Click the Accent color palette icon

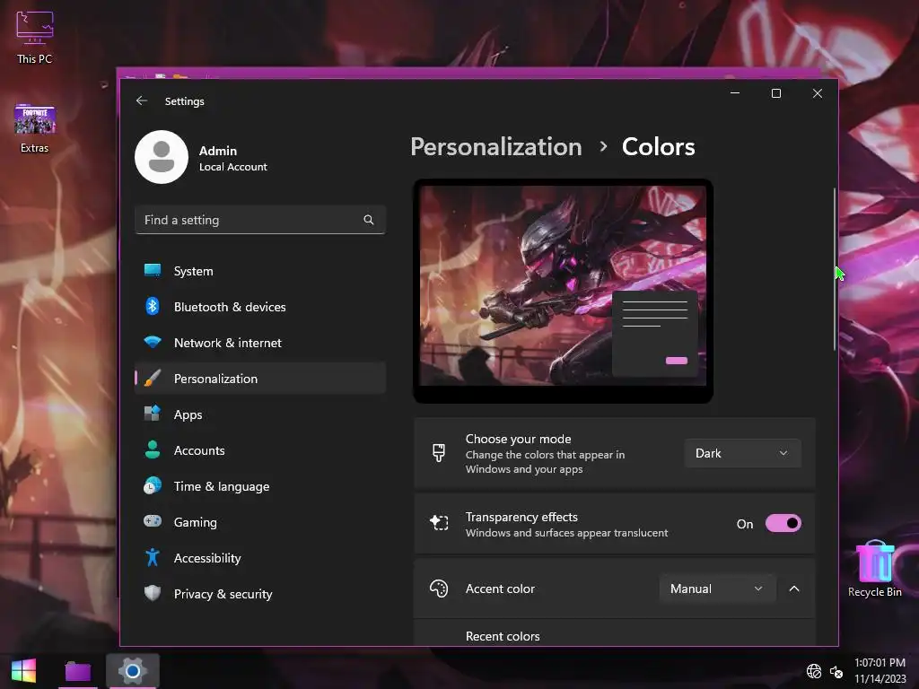point(438,589)
